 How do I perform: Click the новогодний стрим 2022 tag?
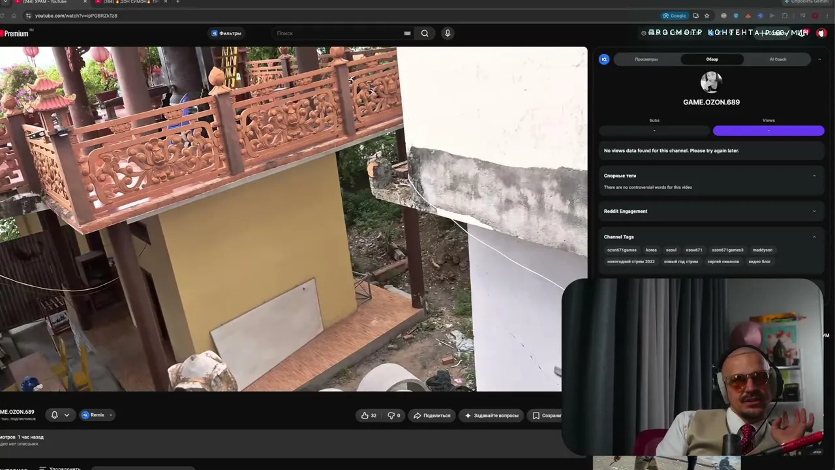[x=631, y=262]
